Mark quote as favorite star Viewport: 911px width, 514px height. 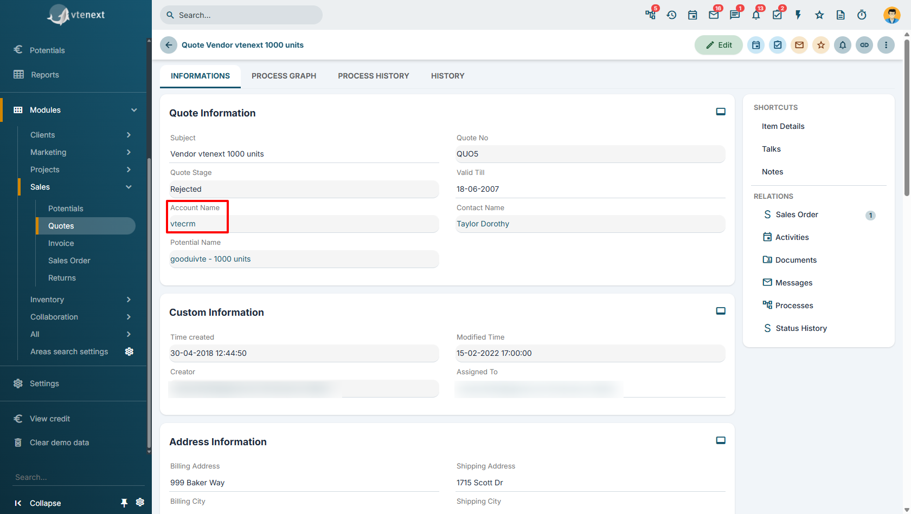(x=821, y=45)
